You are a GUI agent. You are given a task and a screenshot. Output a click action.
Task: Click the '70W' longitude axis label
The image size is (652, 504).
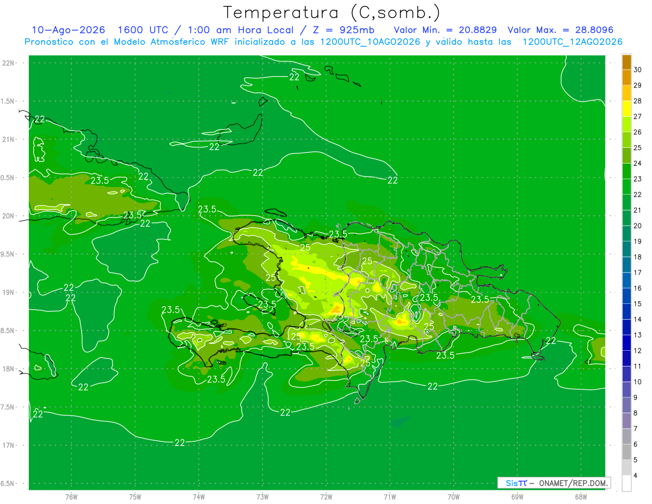point(454,497)
